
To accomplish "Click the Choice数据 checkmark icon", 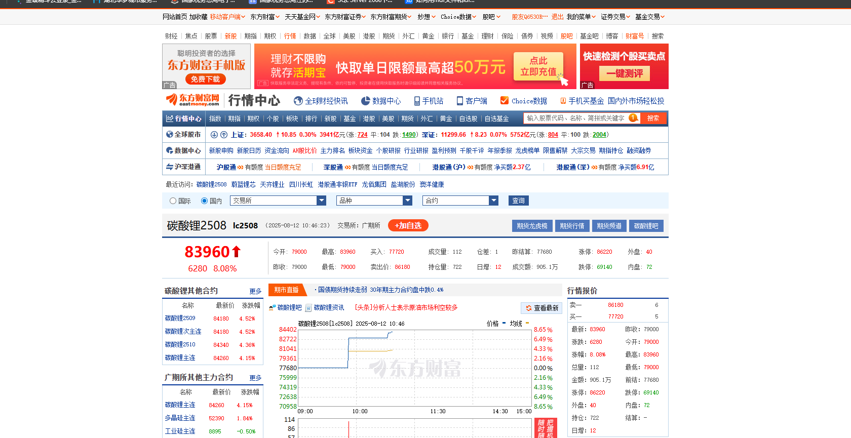I will (x=505, y=100).
